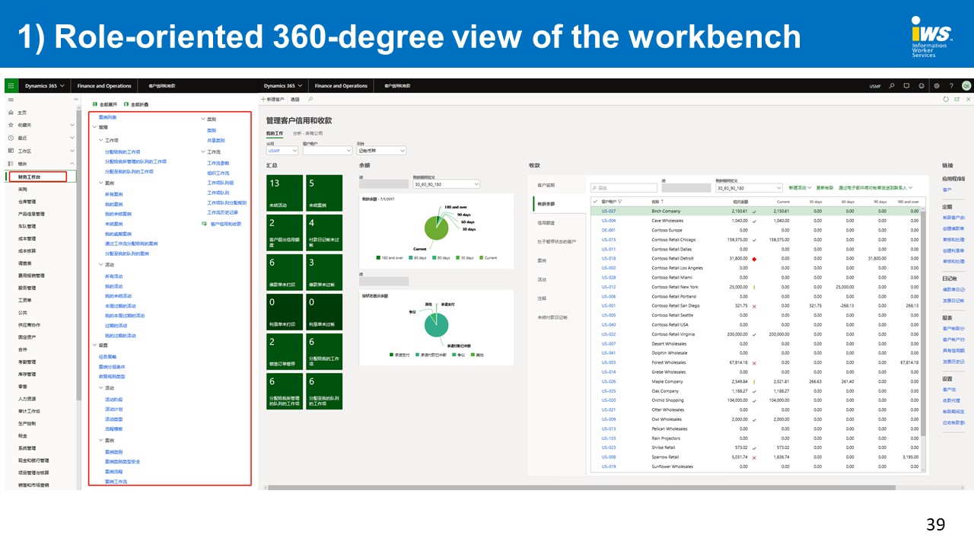
Task: Click the messages icon in top bar
Action: pos(907,86)
